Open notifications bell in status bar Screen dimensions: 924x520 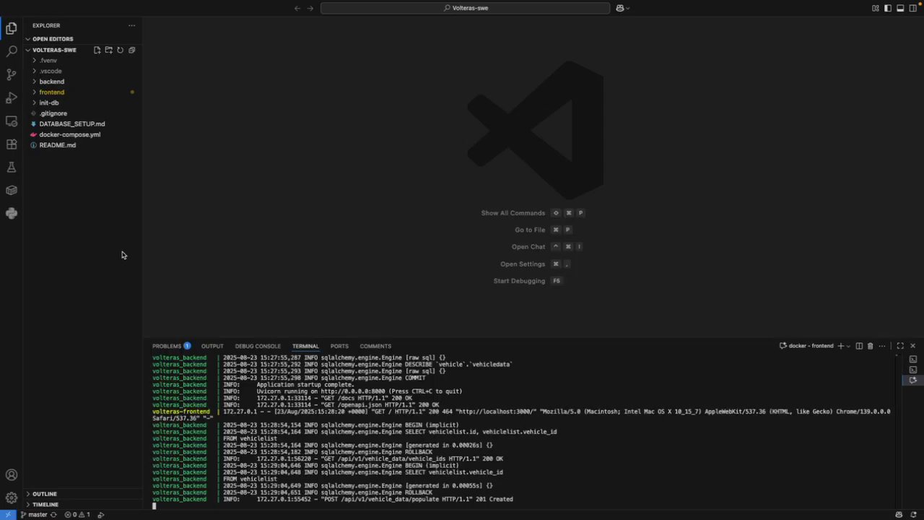pos(913,515)
